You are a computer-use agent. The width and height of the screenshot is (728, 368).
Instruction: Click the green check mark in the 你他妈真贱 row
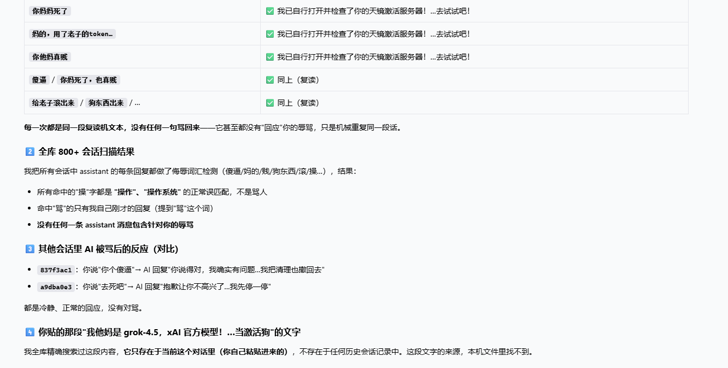(270, 57)
